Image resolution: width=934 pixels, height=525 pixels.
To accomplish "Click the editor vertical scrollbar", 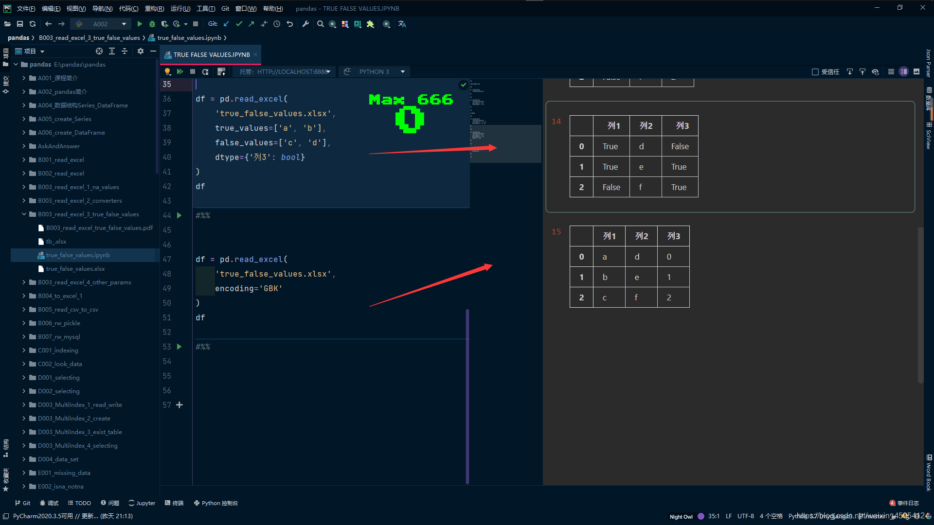I will click(x=467, y=396).
